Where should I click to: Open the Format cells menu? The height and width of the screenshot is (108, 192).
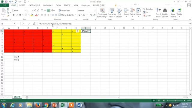(139, 12)
